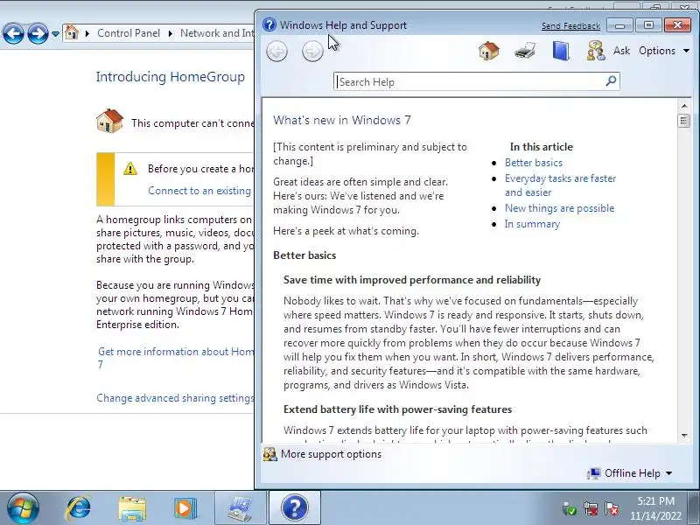
Task: Click the Ask someone people icon
Action: coord(596,51)
